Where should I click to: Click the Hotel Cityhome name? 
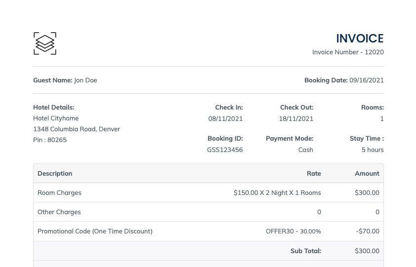click(x=56, y=118)
